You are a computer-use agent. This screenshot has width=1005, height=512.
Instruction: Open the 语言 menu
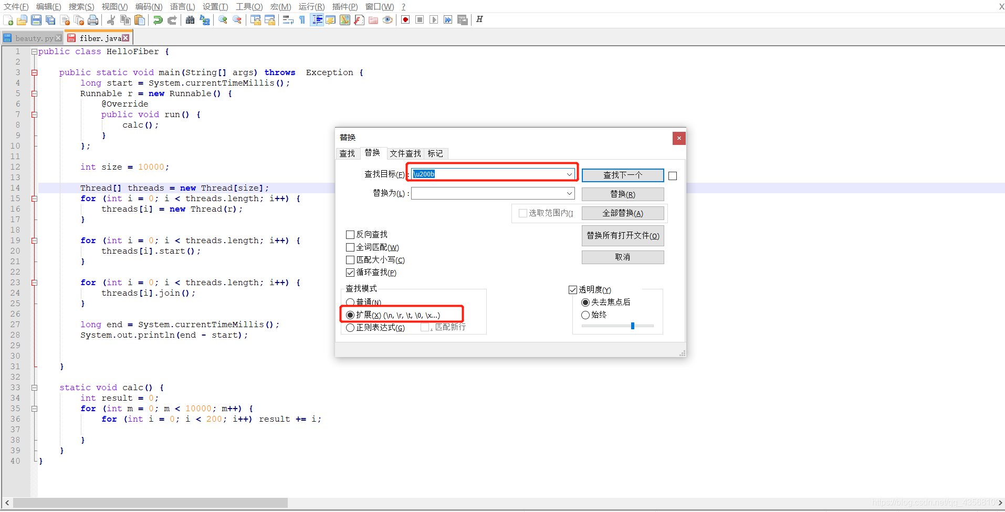pyautogui.click(x=181, y=6)
